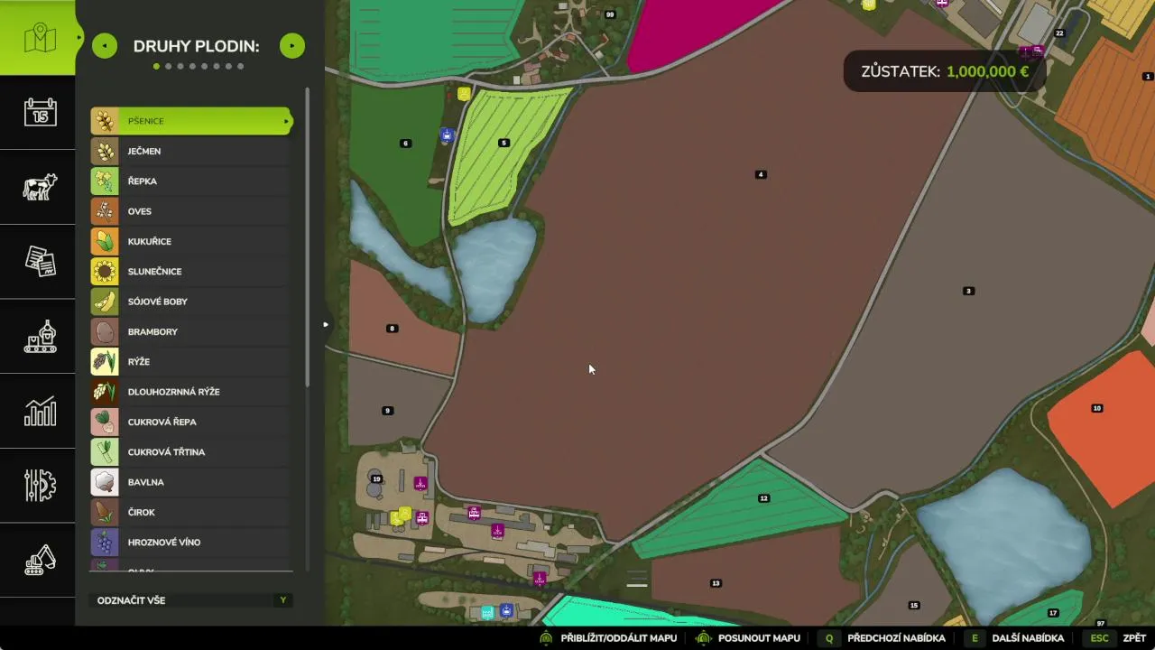Collapse the side panel with arrow handle
Viewport: 1155px width, 650px height.
326,324
